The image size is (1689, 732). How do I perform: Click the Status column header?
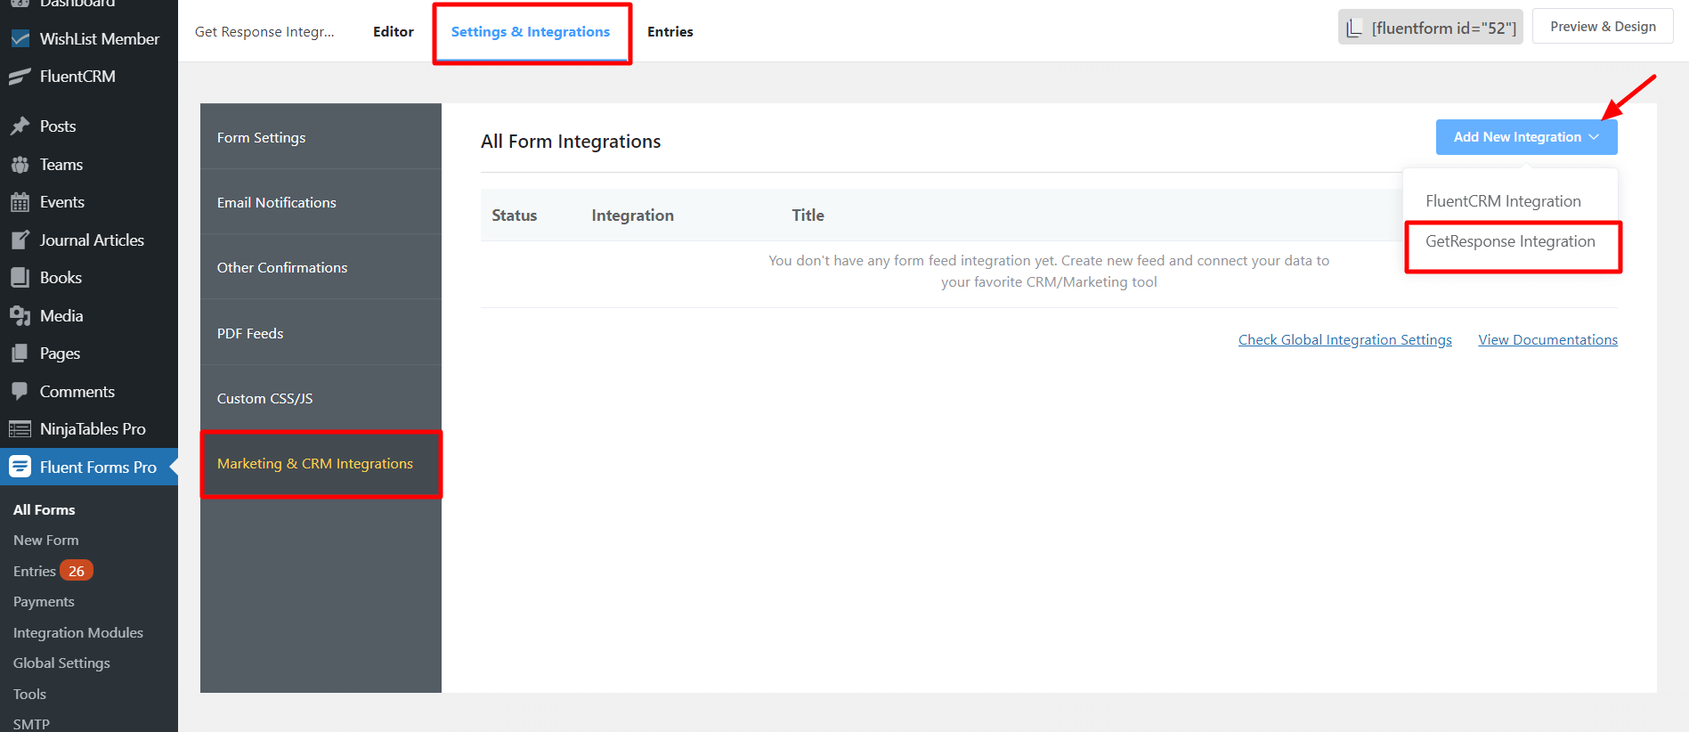(x=514, y=215)
